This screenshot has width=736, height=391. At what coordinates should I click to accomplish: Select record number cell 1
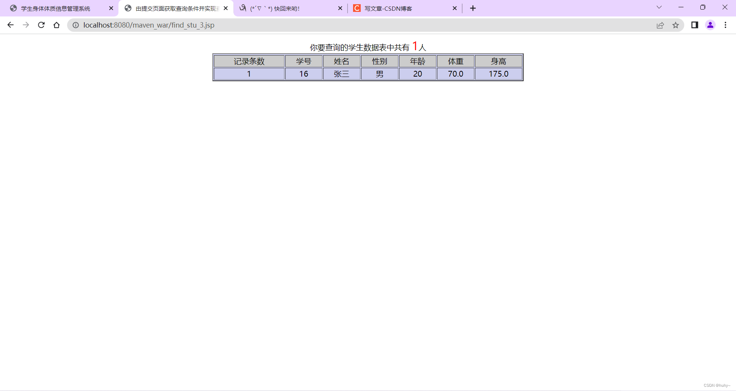pyautogui.click(x=249, y=74)
